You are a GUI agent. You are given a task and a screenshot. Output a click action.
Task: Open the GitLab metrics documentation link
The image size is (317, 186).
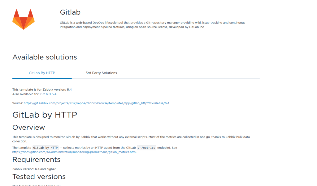(x=74, y=152)
